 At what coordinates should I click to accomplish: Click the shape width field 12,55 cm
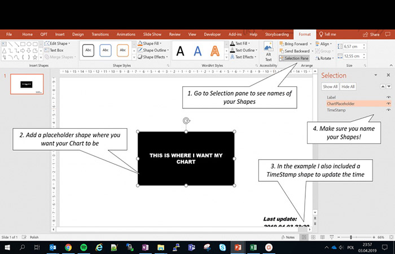[352, 56]
